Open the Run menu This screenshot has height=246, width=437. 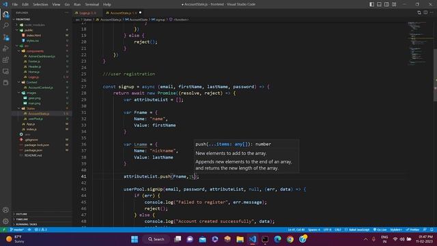[x=77, y=5]
